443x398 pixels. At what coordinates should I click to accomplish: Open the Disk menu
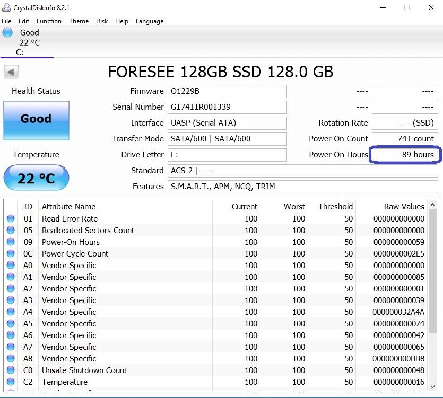[x=102, y=21]
